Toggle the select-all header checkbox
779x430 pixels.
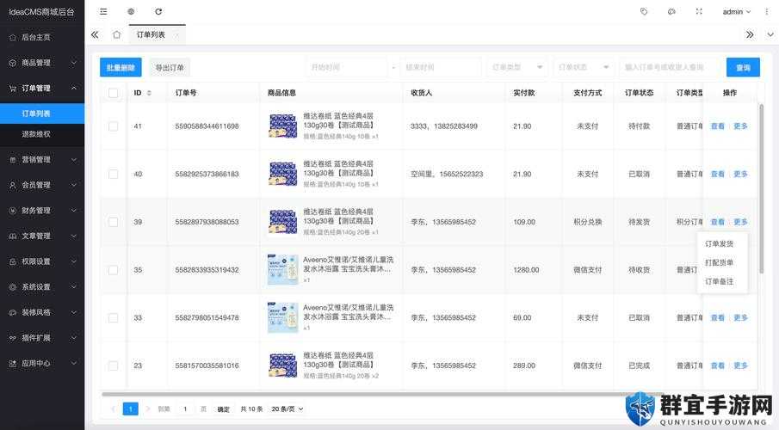(x=114, y=93)
